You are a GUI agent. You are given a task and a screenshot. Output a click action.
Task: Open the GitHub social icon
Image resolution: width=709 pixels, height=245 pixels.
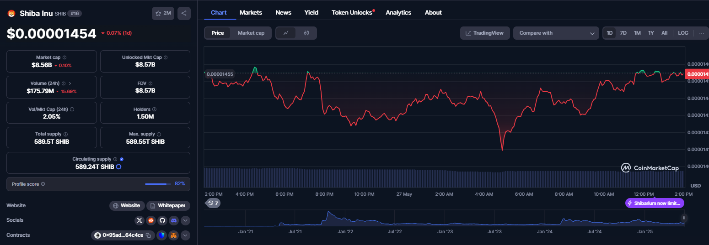coord(162,220)
